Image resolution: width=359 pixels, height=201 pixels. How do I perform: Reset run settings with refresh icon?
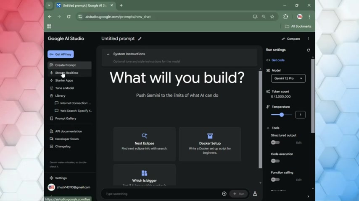tap(308, 50)
